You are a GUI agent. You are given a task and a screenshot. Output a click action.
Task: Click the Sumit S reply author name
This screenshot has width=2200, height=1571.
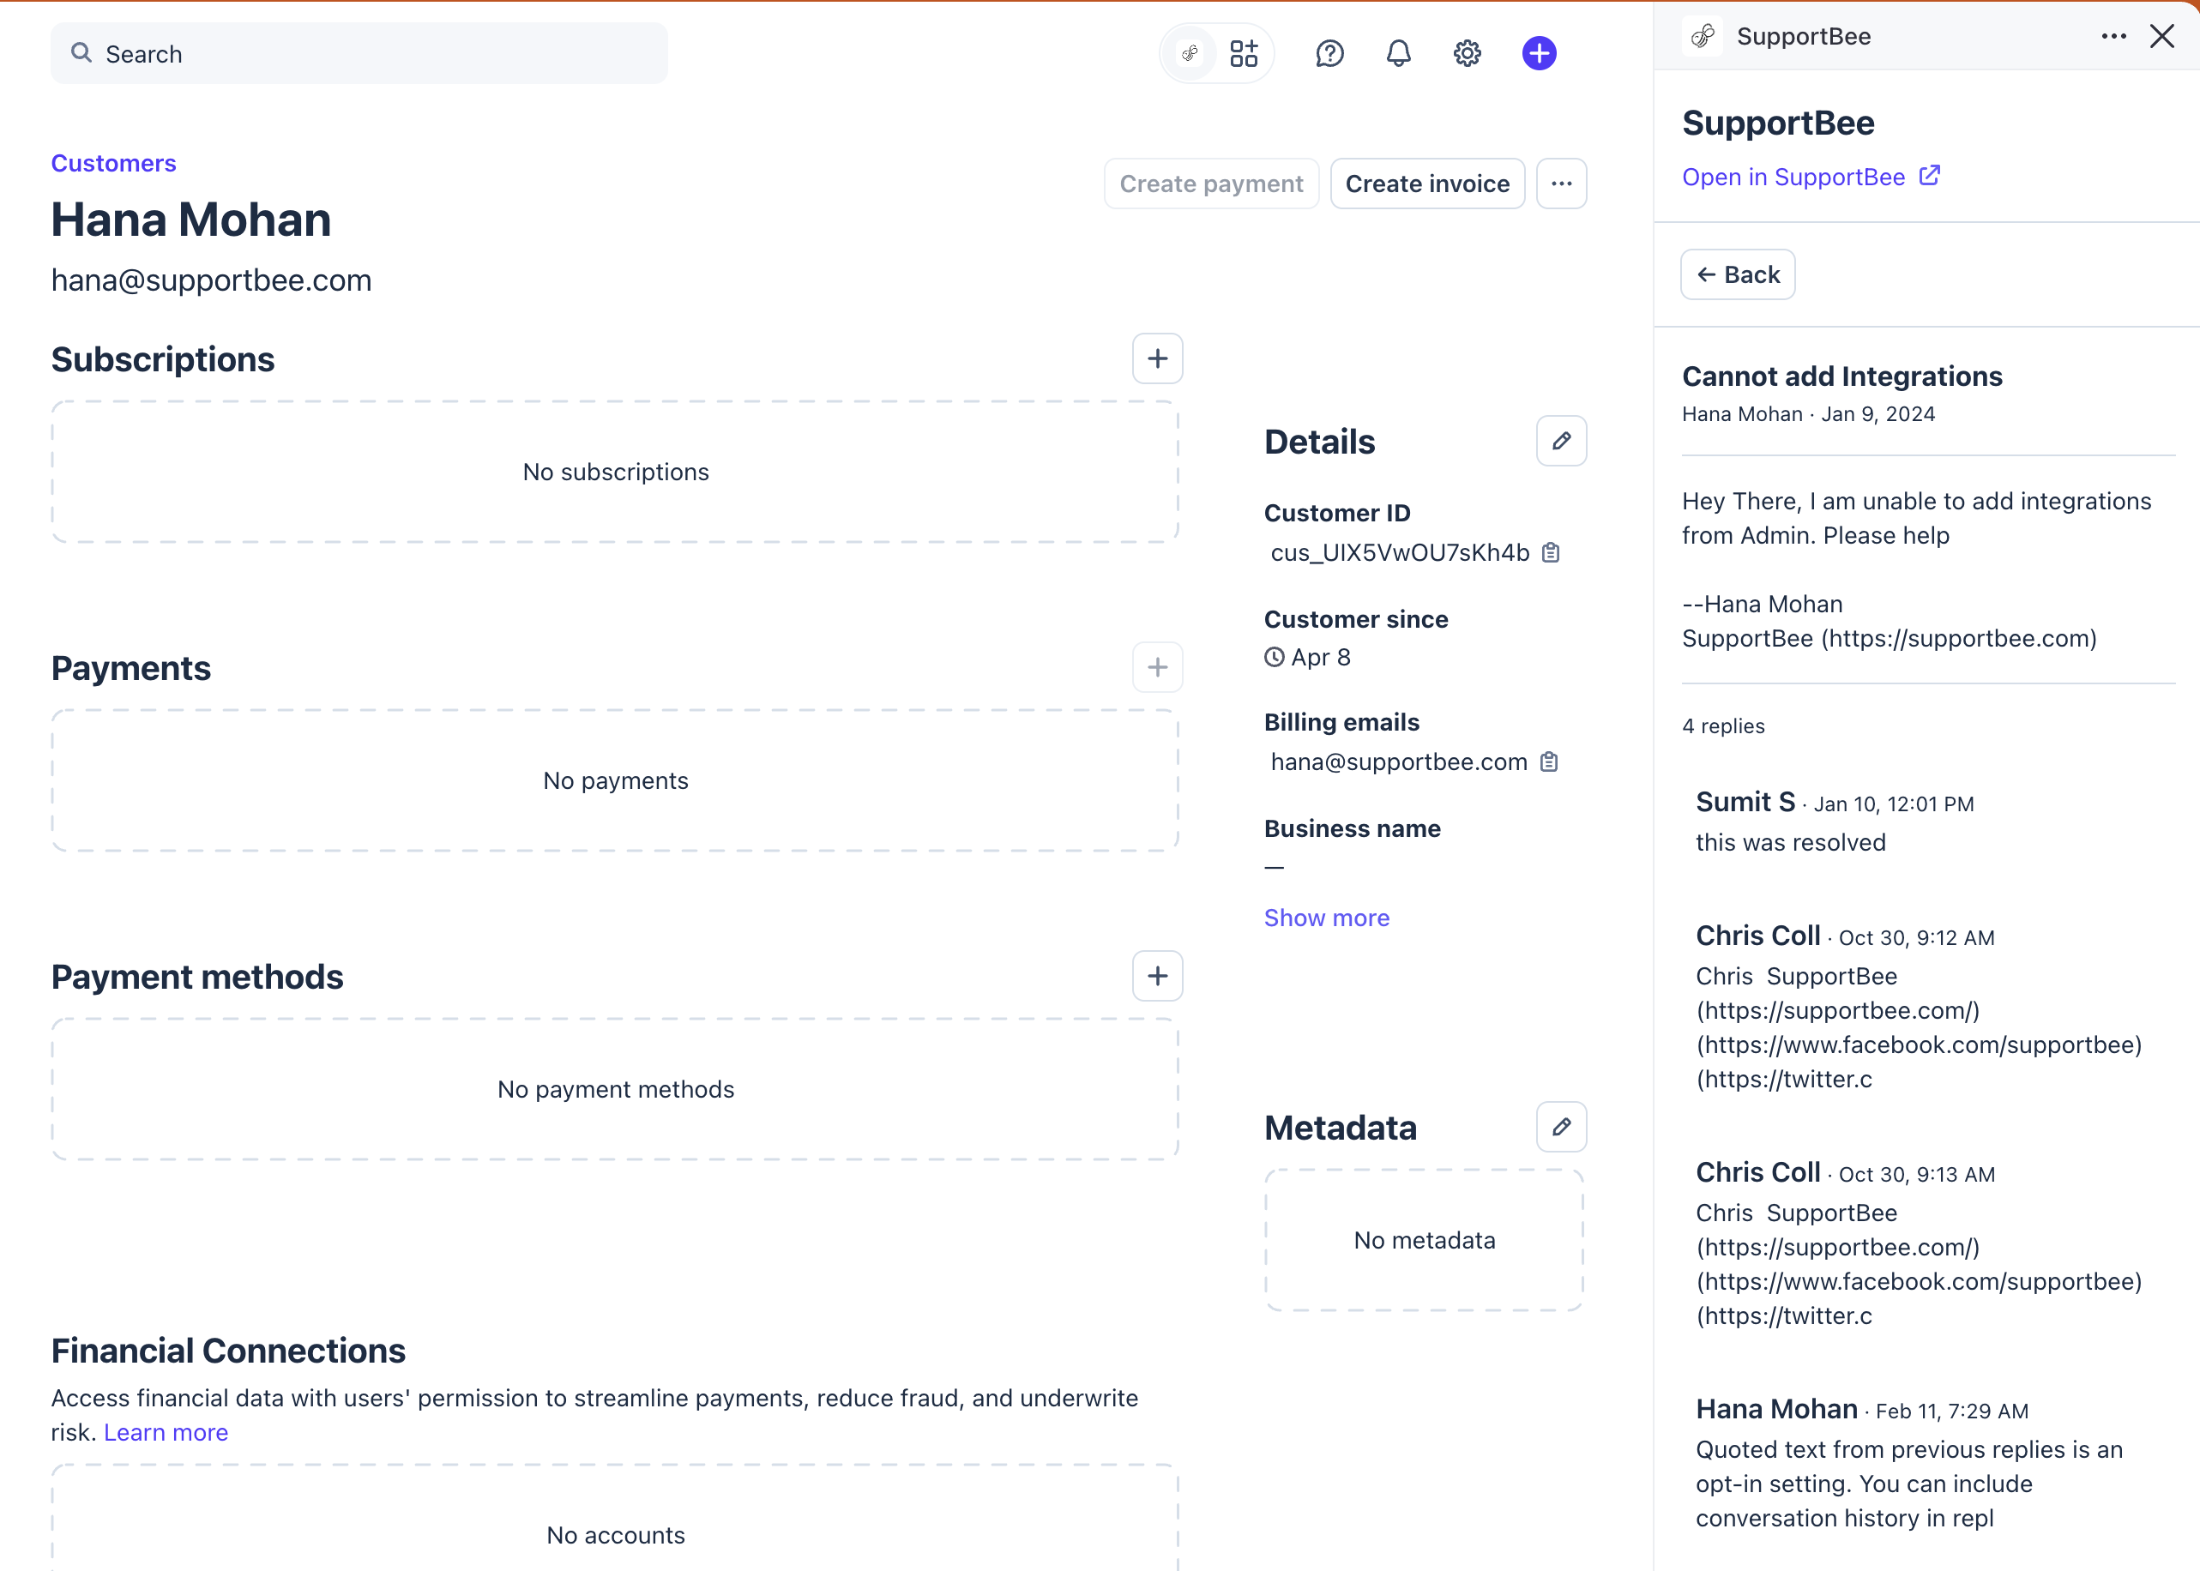pyautogui.click(x=1745, y=801)
